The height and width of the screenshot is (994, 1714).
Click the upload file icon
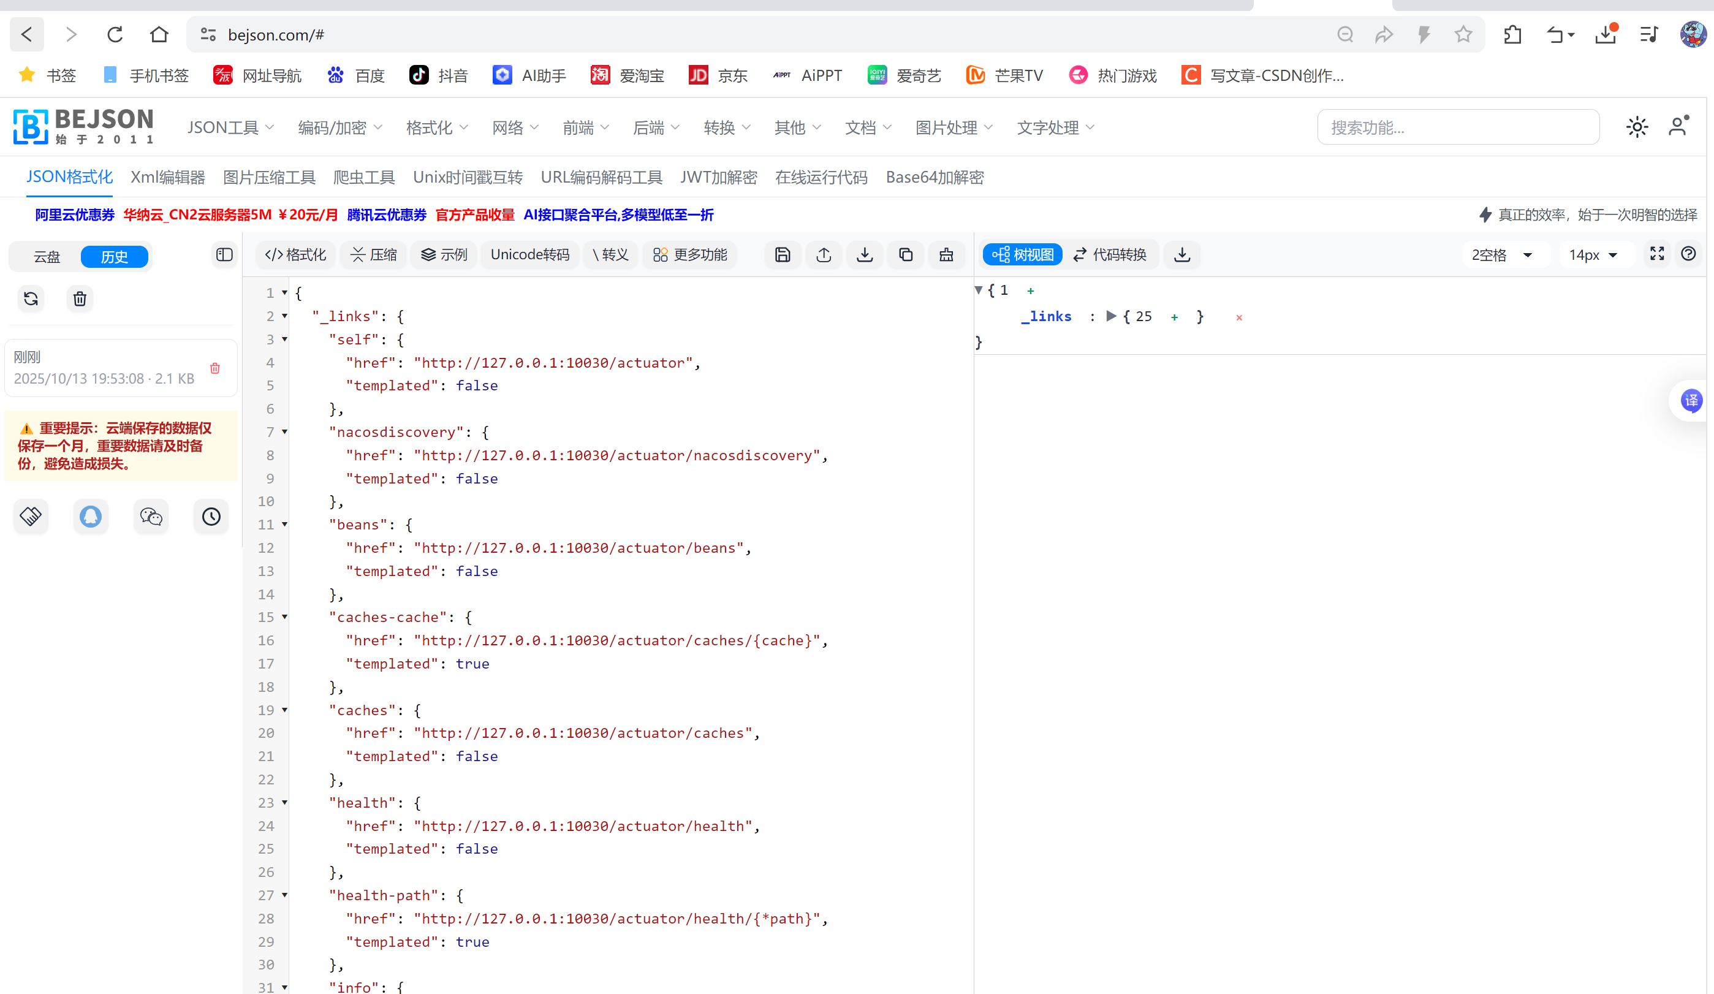pyautogui.click(x=823, y=254)
